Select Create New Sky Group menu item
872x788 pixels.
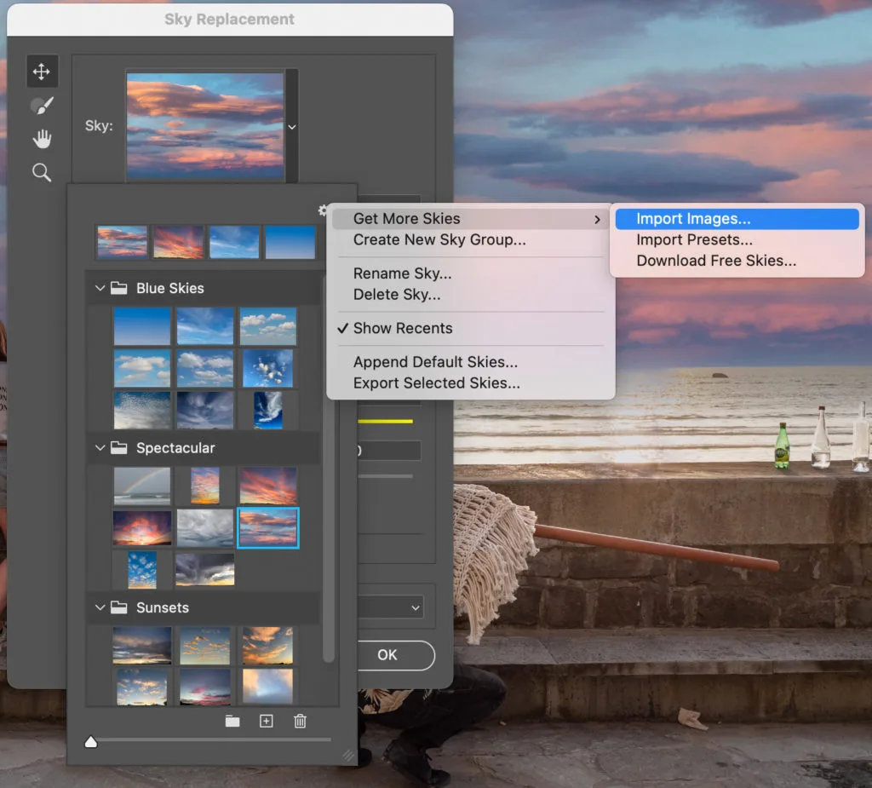click(439, 239)
